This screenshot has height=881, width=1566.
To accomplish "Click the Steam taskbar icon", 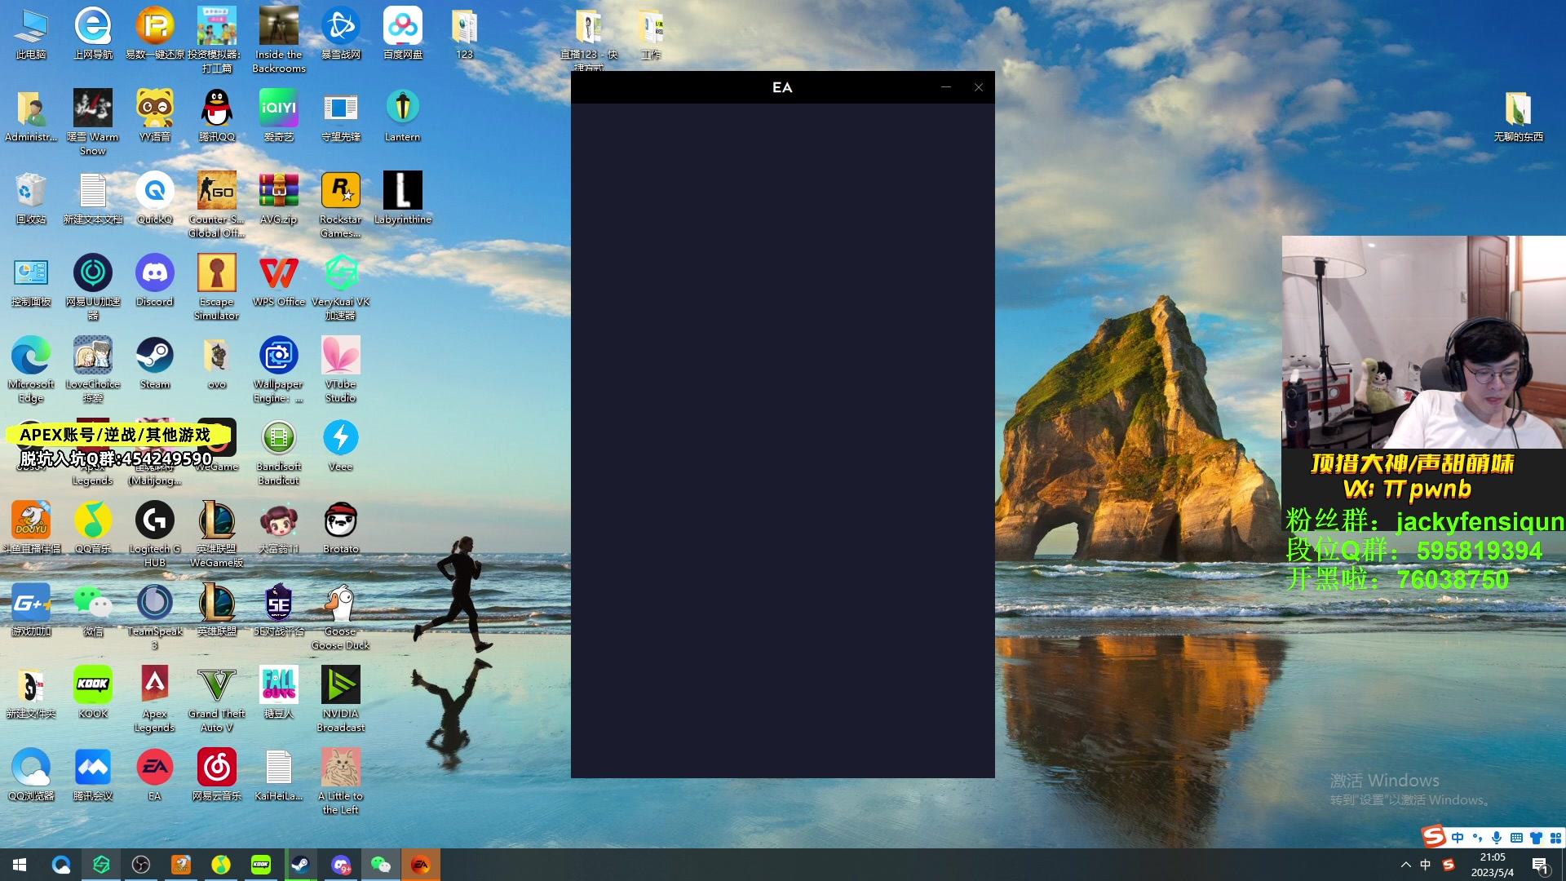I will tap(300, 865).
